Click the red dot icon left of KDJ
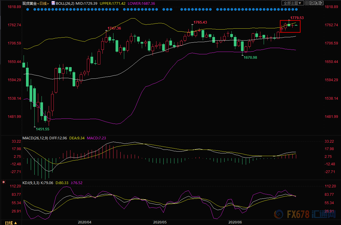Screen dimensions: 341x225 pyautogui.click(x=3, y=182)
